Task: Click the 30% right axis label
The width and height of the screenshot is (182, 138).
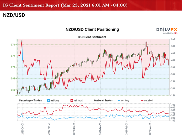Action: (173, 74)
